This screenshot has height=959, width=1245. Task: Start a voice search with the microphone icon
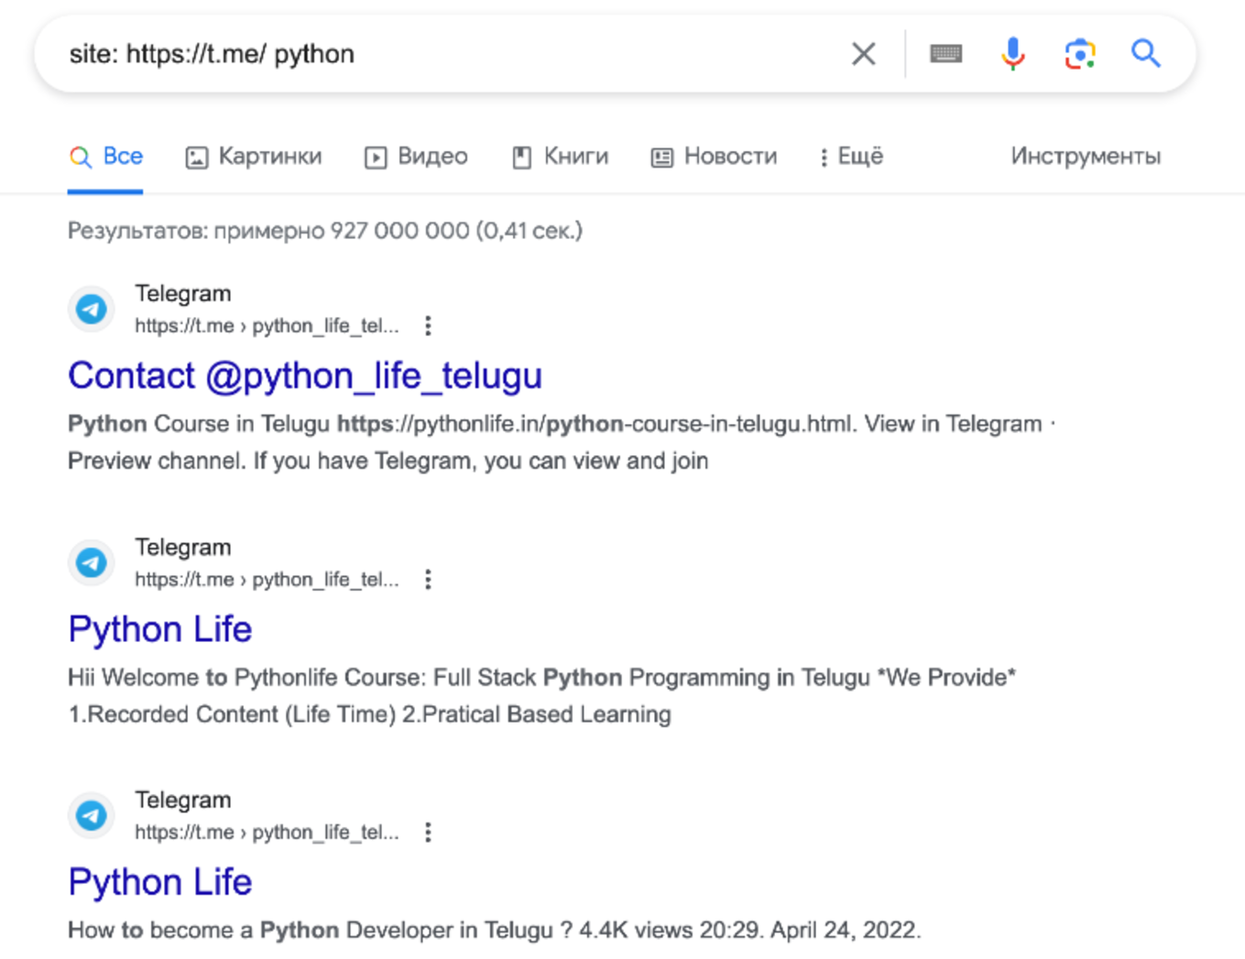[x=1012, y=54]
